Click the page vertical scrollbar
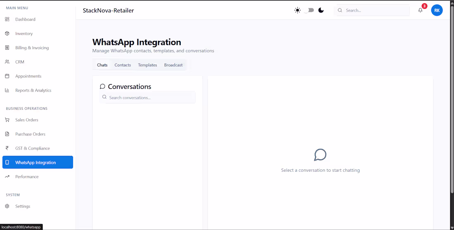454x230 pixels. point(452,99)
